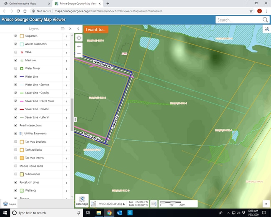Close the Layers panel with X

click(x=70, y=29)
